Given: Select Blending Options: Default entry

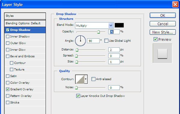Looking at the screenshot, I should click(x=25, y=23).
